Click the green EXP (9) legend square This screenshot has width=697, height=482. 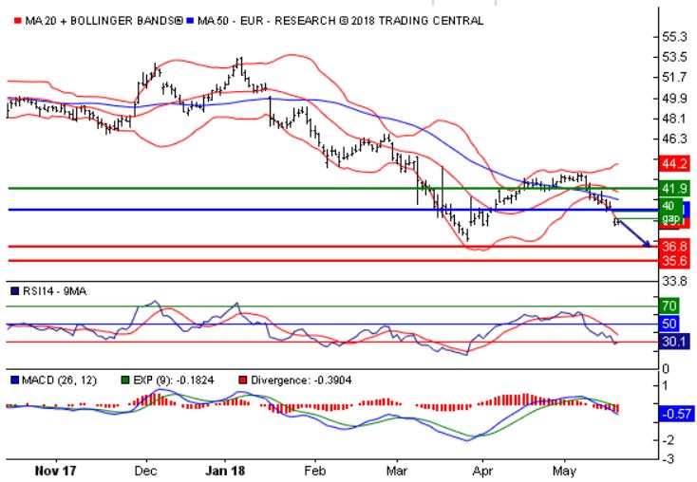click(x=125, y=380)
